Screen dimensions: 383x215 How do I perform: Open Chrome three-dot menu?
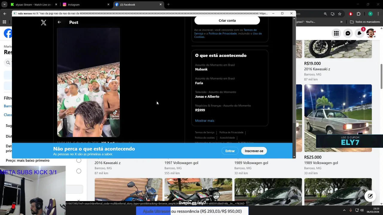click(378, 14)
